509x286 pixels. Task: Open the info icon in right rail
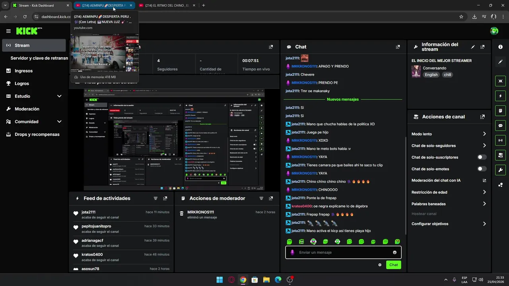point(501,47)
